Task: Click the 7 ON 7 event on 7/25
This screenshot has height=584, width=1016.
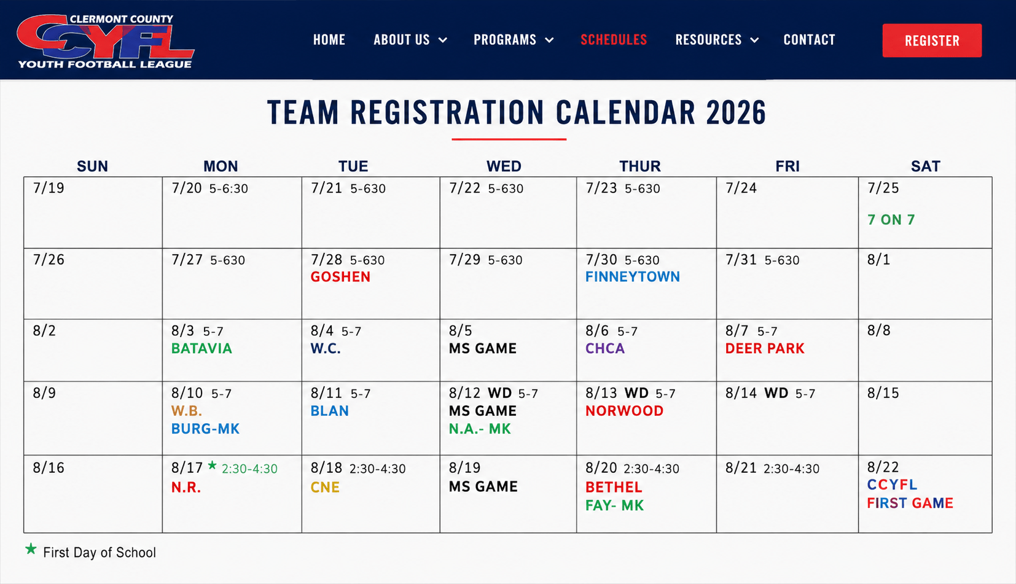Action: click(891, 220)
